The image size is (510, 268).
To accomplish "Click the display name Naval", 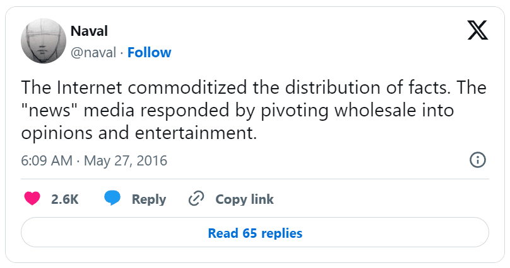I will coord(88,31).
